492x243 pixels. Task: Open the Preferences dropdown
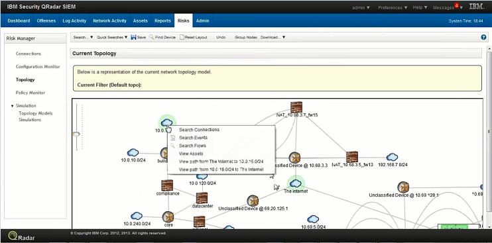pyautogui.click(x=393, y=7)
